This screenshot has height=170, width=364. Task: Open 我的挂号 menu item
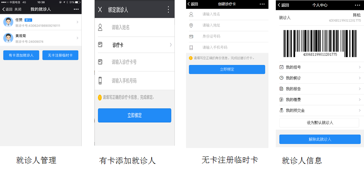320,67
